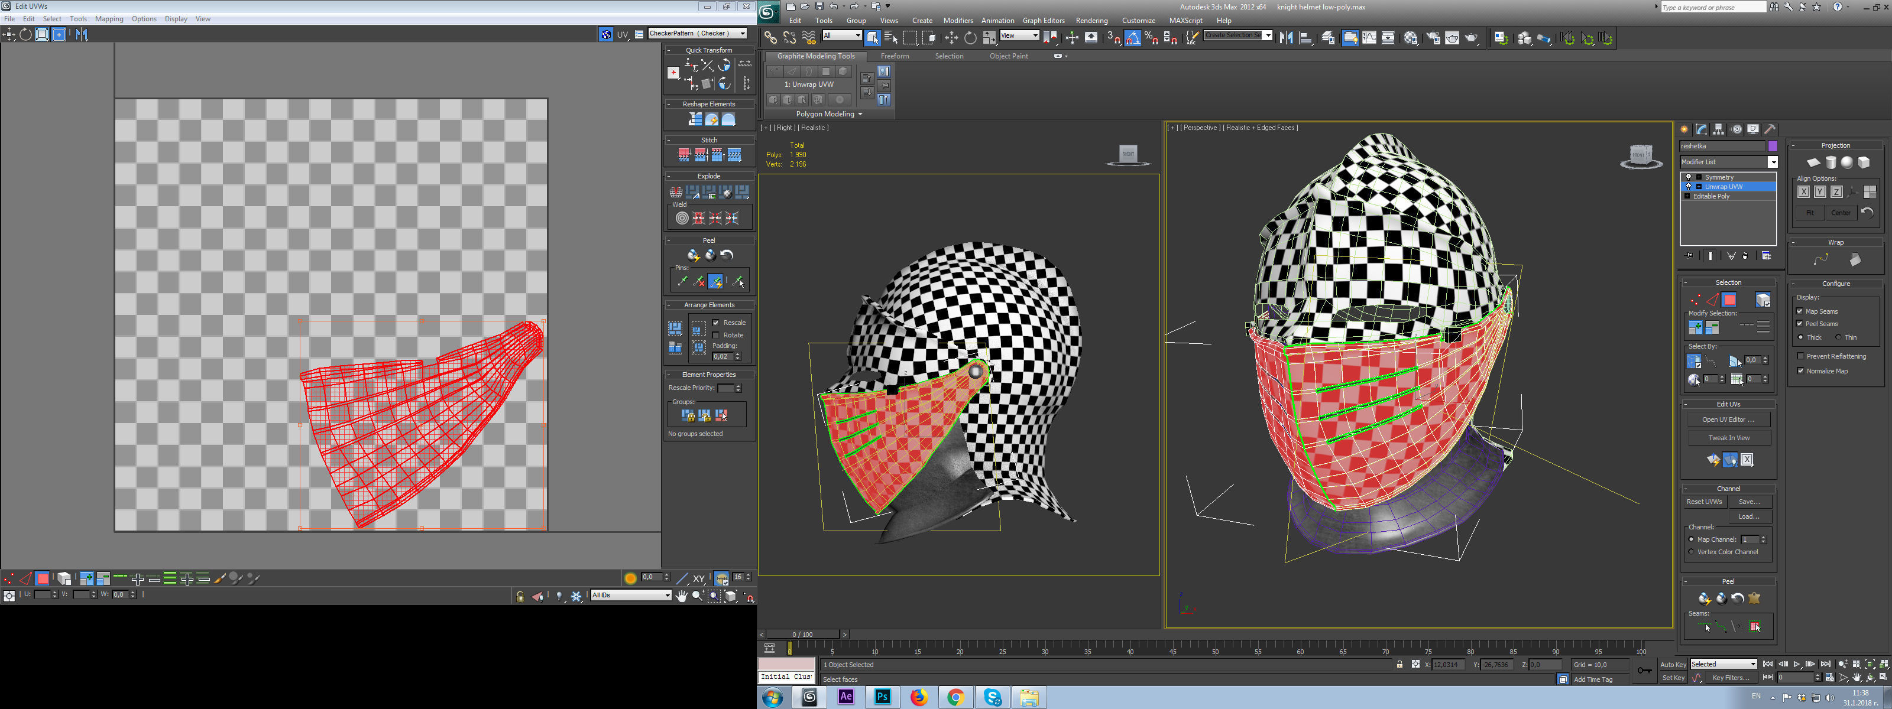The image size is (1892, 709).
Task: Enable Prevent Reflattening checkbox
Action: 1800,356
